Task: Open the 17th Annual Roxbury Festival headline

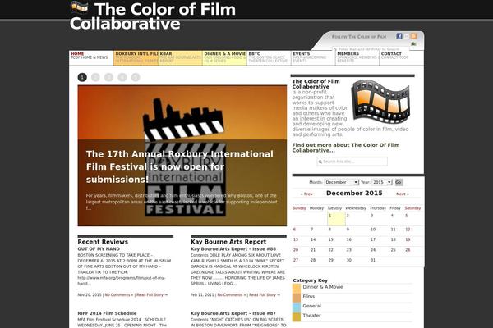Action: [x=179, y=166]
